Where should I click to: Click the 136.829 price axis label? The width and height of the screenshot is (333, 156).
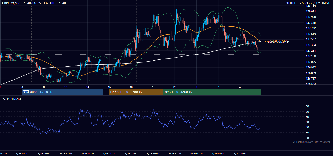point(311,73)
